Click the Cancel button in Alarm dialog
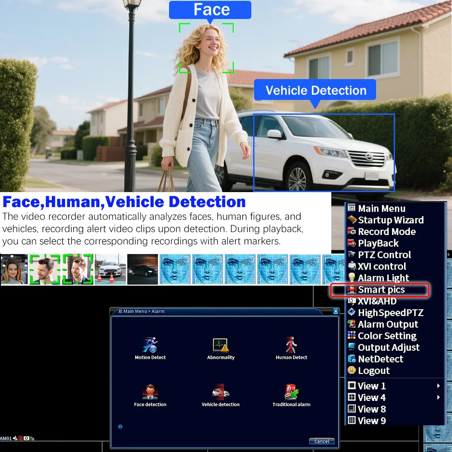 pyautogui.click(x=321, y=441)
